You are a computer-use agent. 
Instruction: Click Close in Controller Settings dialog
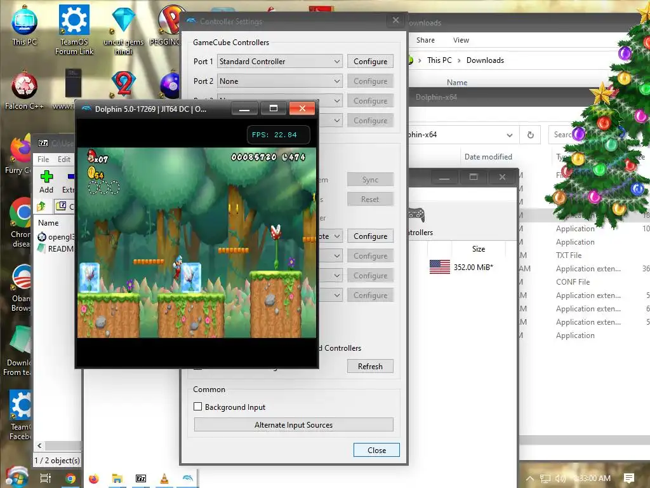click(x=376, y=451)
